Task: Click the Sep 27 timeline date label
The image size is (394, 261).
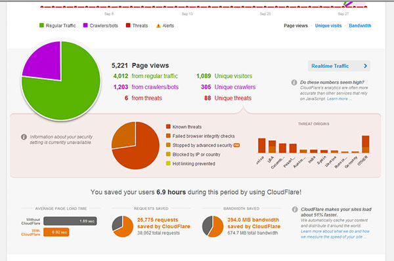Action: pyautogui.click(x=343, y=14)
